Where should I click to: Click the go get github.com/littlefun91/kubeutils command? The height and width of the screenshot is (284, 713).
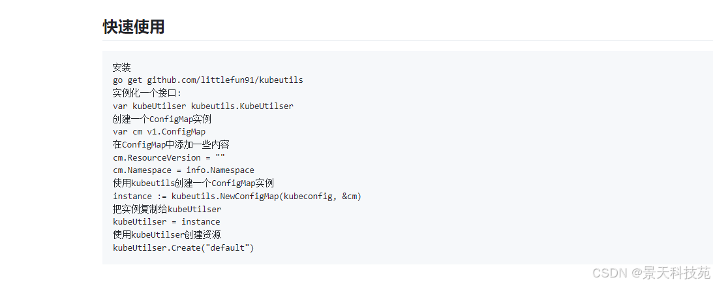[208, 80]
